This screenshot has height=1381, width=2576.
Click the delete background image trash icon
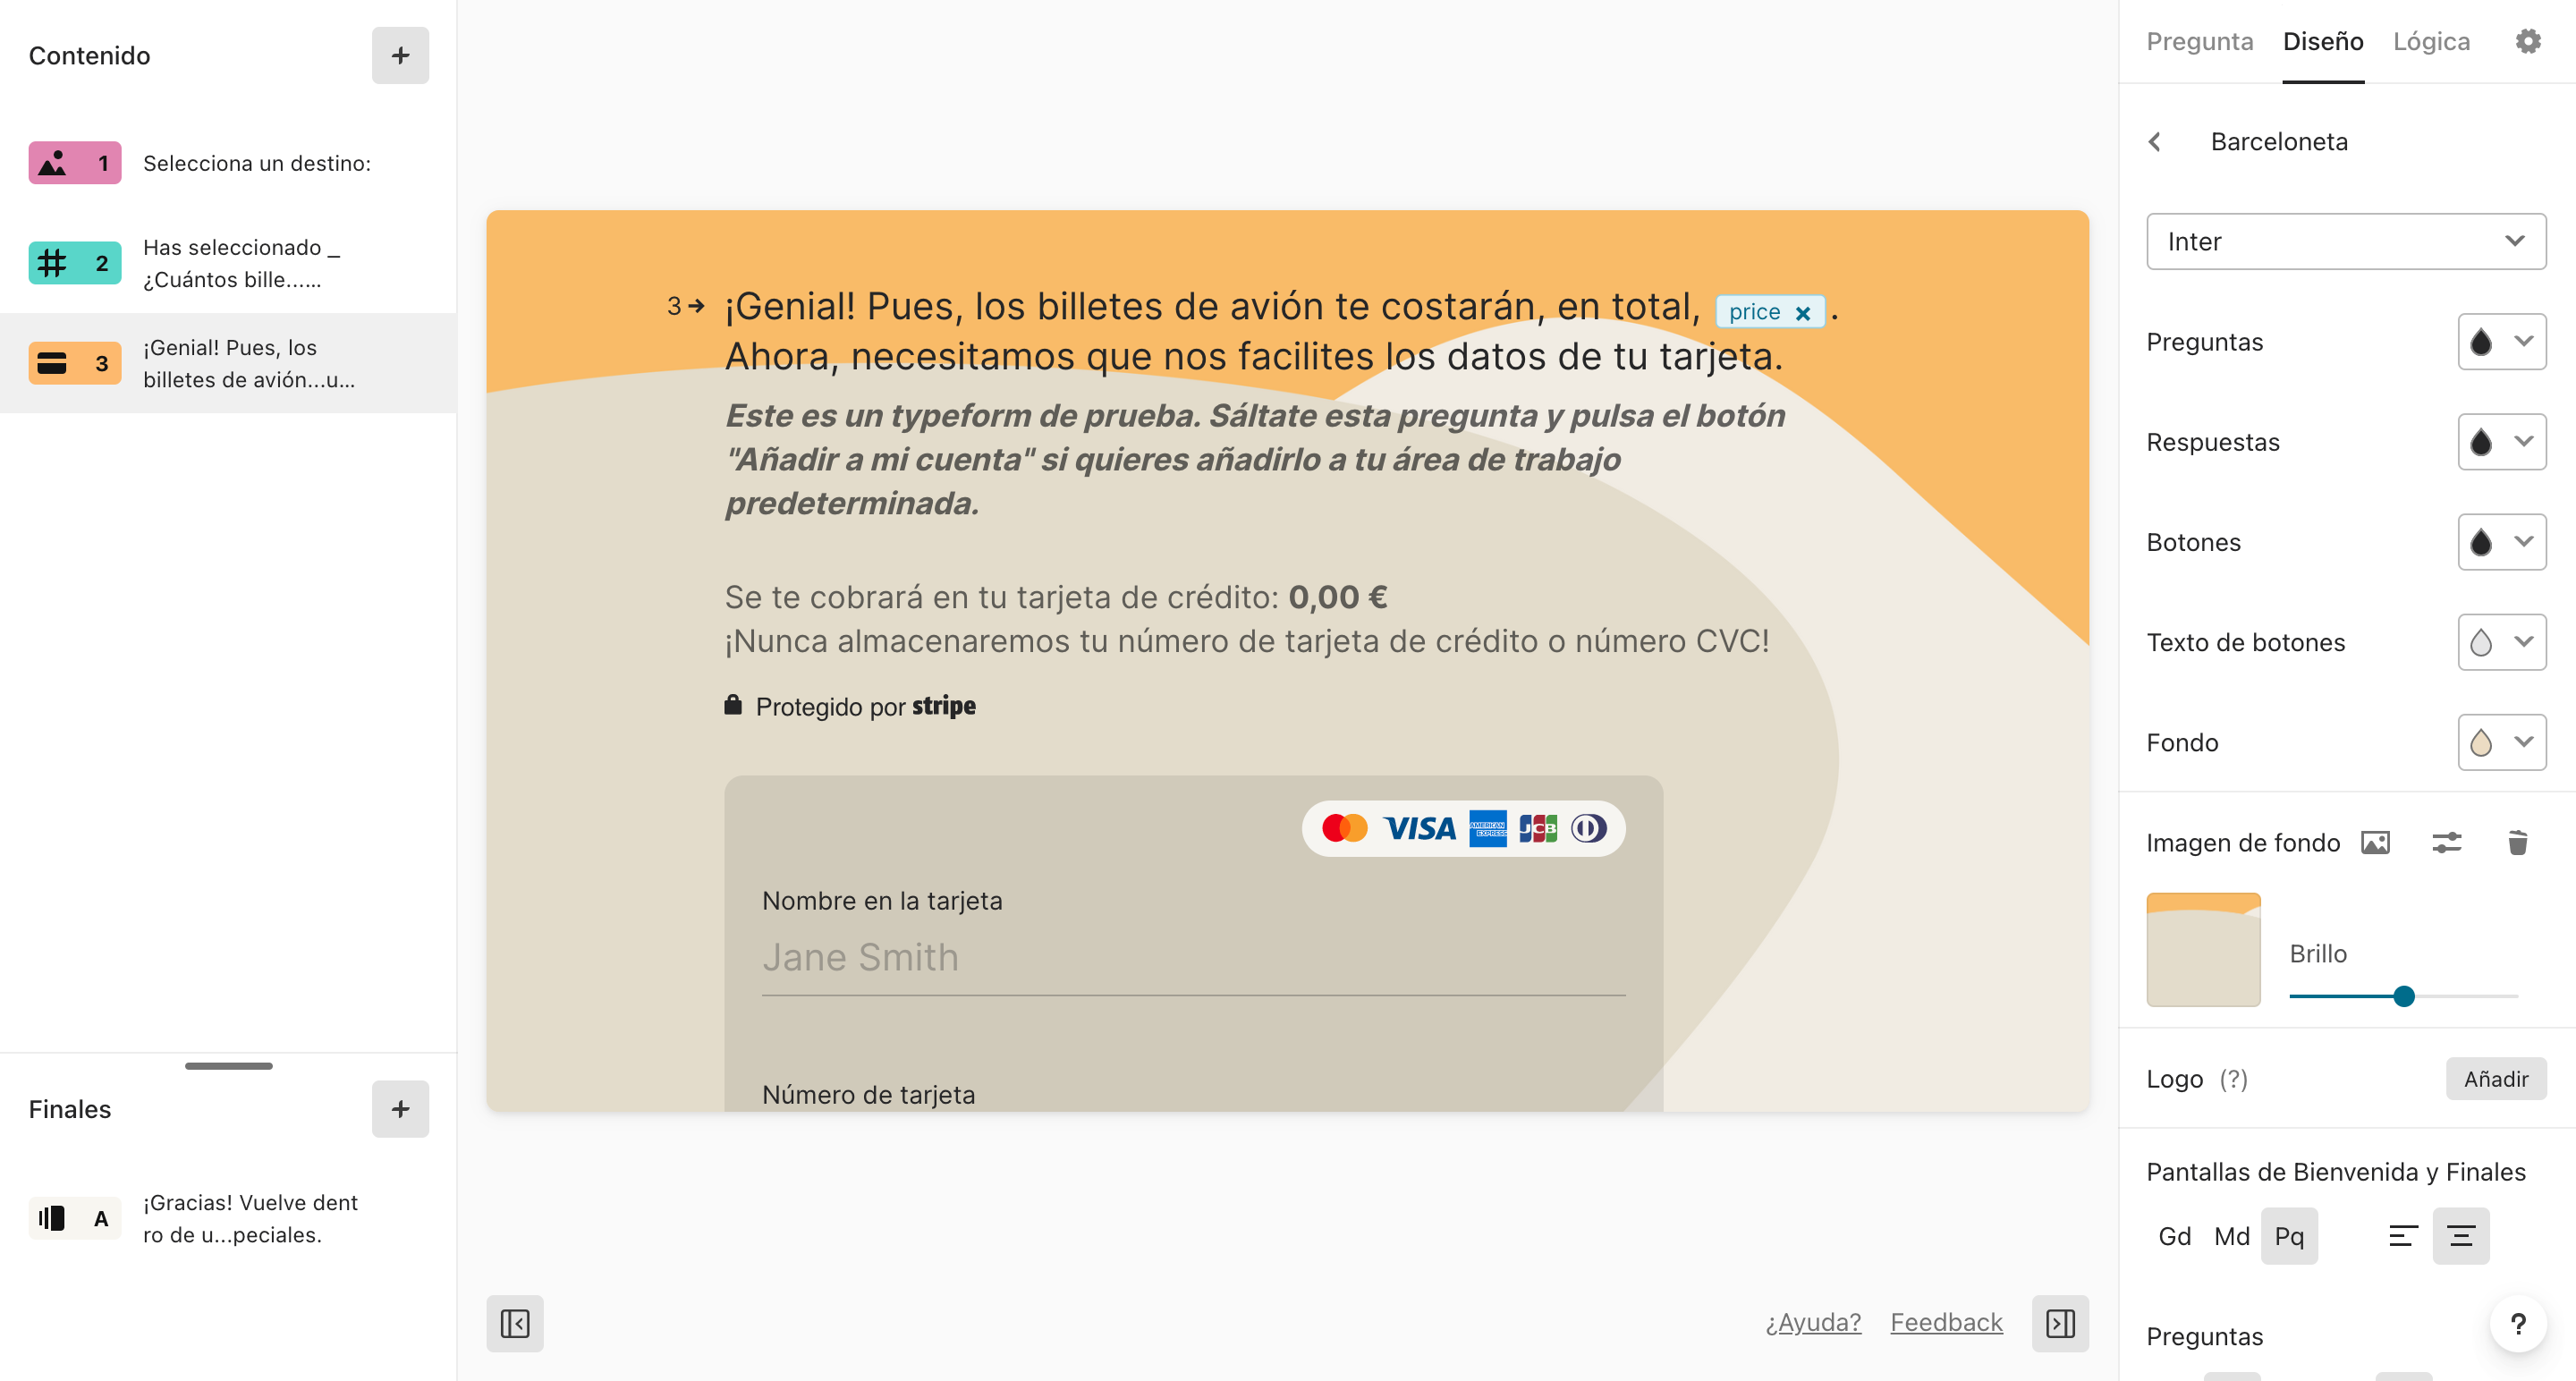2516,841
